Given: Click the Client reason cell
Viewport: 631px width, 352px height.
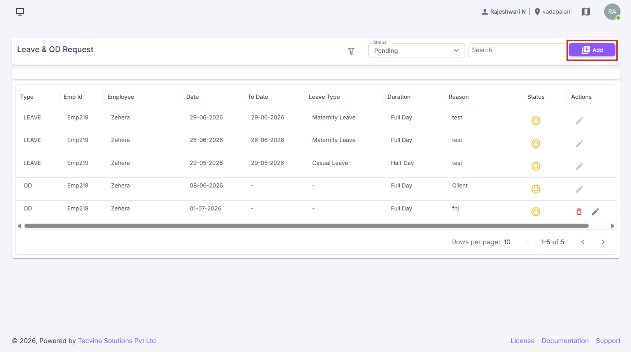Looking at the screenshot, I should [x=460, y=186].
